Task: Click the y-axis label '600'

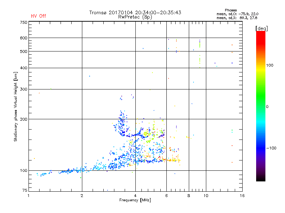Action: click(x=24, y=38)
